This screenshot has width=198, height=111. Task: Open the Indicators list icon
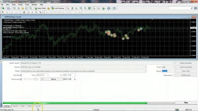pos(103,8)
